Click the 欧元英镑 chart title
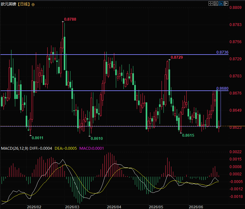Screen dimensions: 245x209 point(9,4)
